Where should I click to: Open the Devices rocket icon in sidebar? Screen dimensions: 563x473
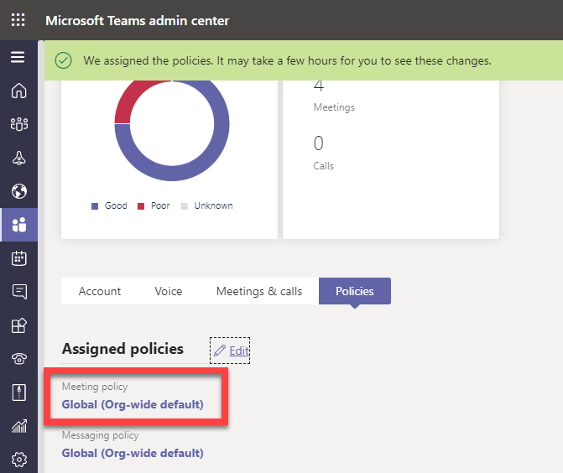pyautogui.click(x=18, y=158)
